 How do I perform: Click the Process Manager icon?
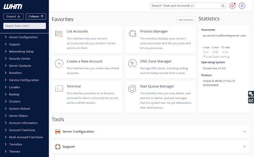[x=132, y=34]
